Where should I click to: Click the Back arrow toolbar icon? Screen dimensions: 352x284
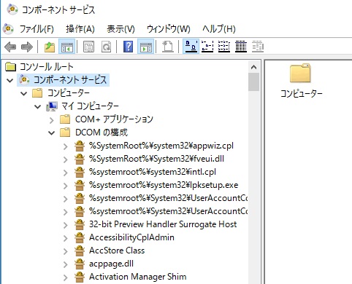(10, 47)
